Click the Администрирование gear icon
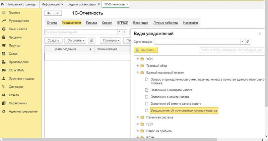The image size is (268, 141). pyautogui.click(x=4, y=111)
